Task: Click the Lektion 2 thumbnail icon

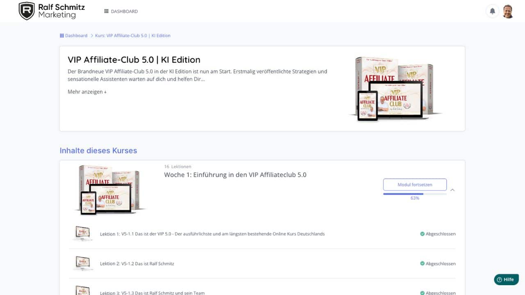Action: 82,263
